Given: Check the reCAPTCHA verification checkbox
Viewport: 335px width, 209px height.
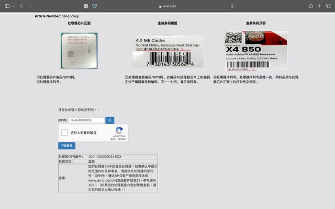Looking at the screenshot, I should click(x=64, y=133).
